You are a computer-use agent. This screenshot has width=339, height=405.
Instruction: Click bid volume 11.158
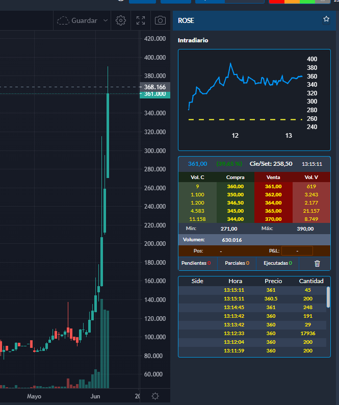[197, 219]
